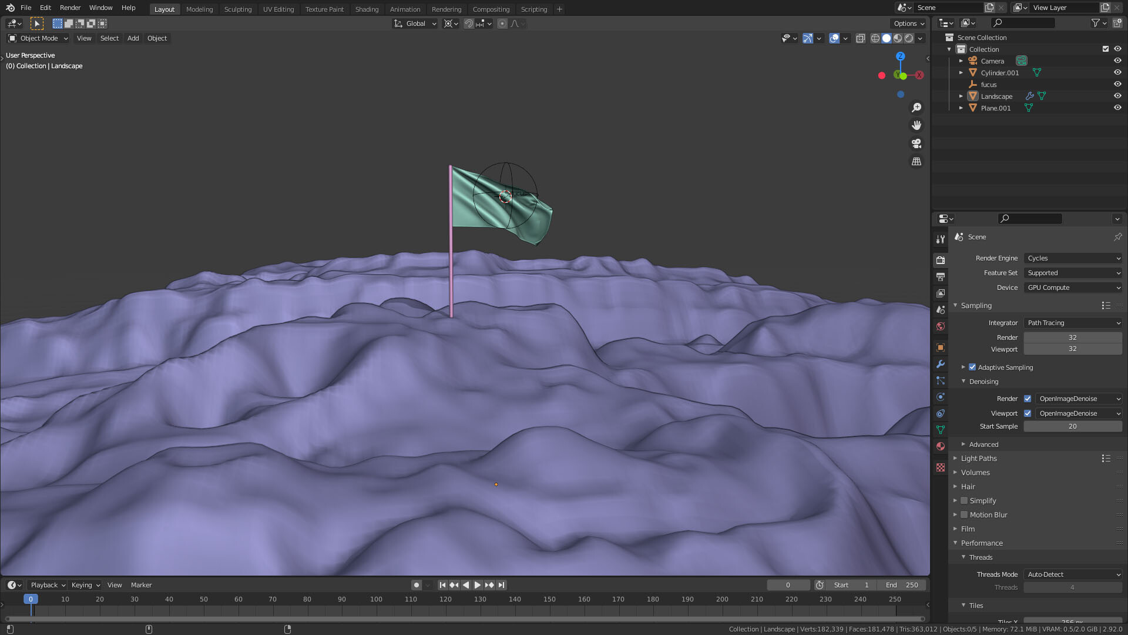Image resolution: width=1128 pixels, height=635 pixels.
Task: Click the pan hand viewport icon
Action: tap(916, 125)
